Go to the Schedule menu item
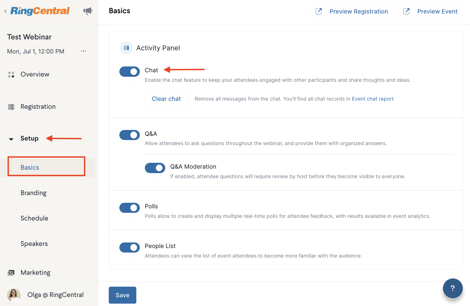The width and height of the screenshot is (470, 306). [x=34, y=218]
